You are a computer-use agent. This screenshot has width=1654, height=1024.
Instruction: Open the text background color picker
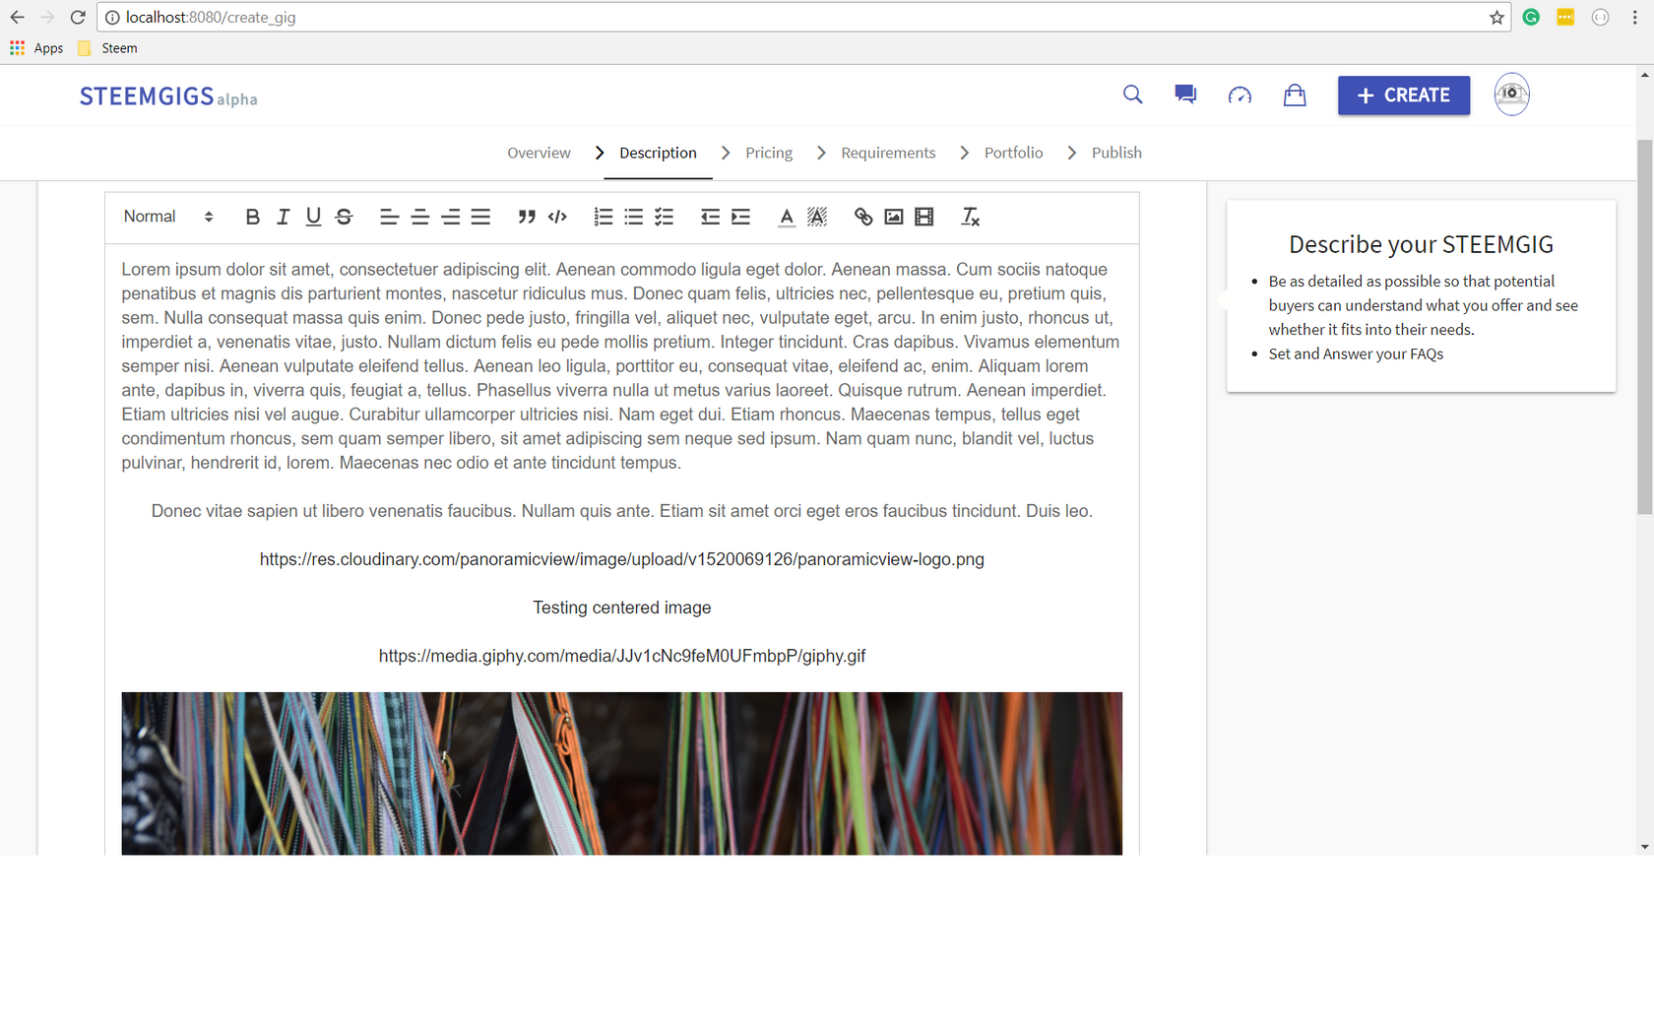[817, 217]
